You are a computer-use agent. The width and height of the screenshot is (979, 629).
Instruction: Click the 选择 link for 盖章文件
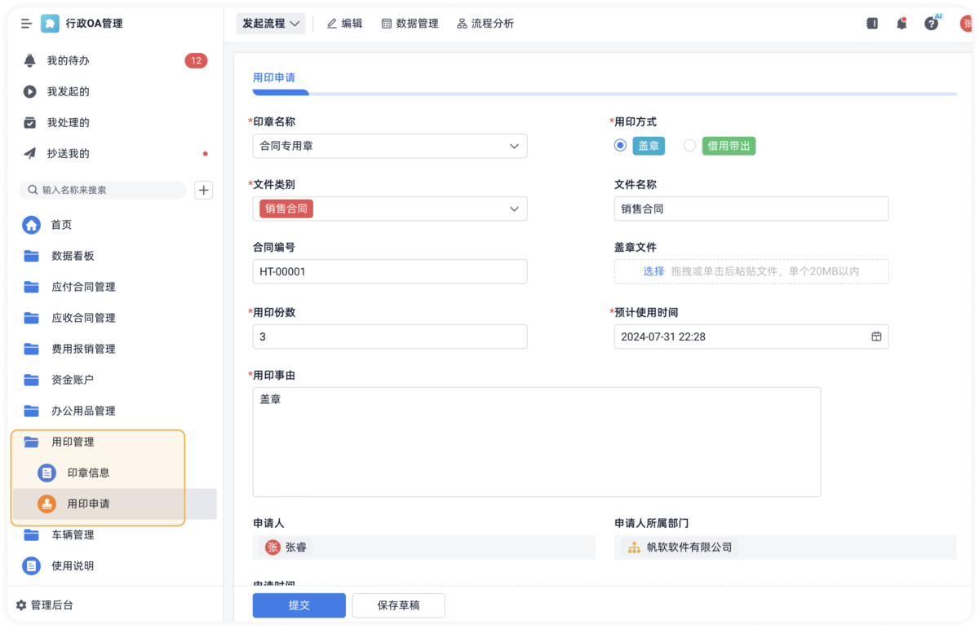pyautogui.click(x=653, y=271)
